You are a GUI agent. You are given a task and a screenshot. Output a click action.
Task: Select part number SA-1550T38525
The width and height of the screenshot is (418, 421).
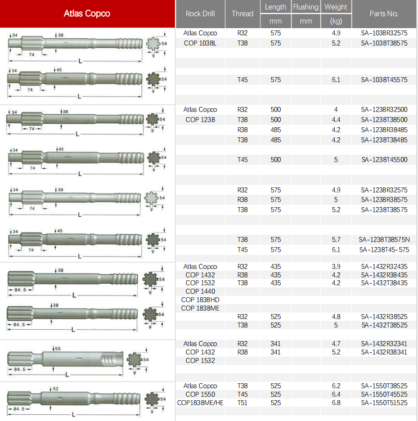point(384,386)
